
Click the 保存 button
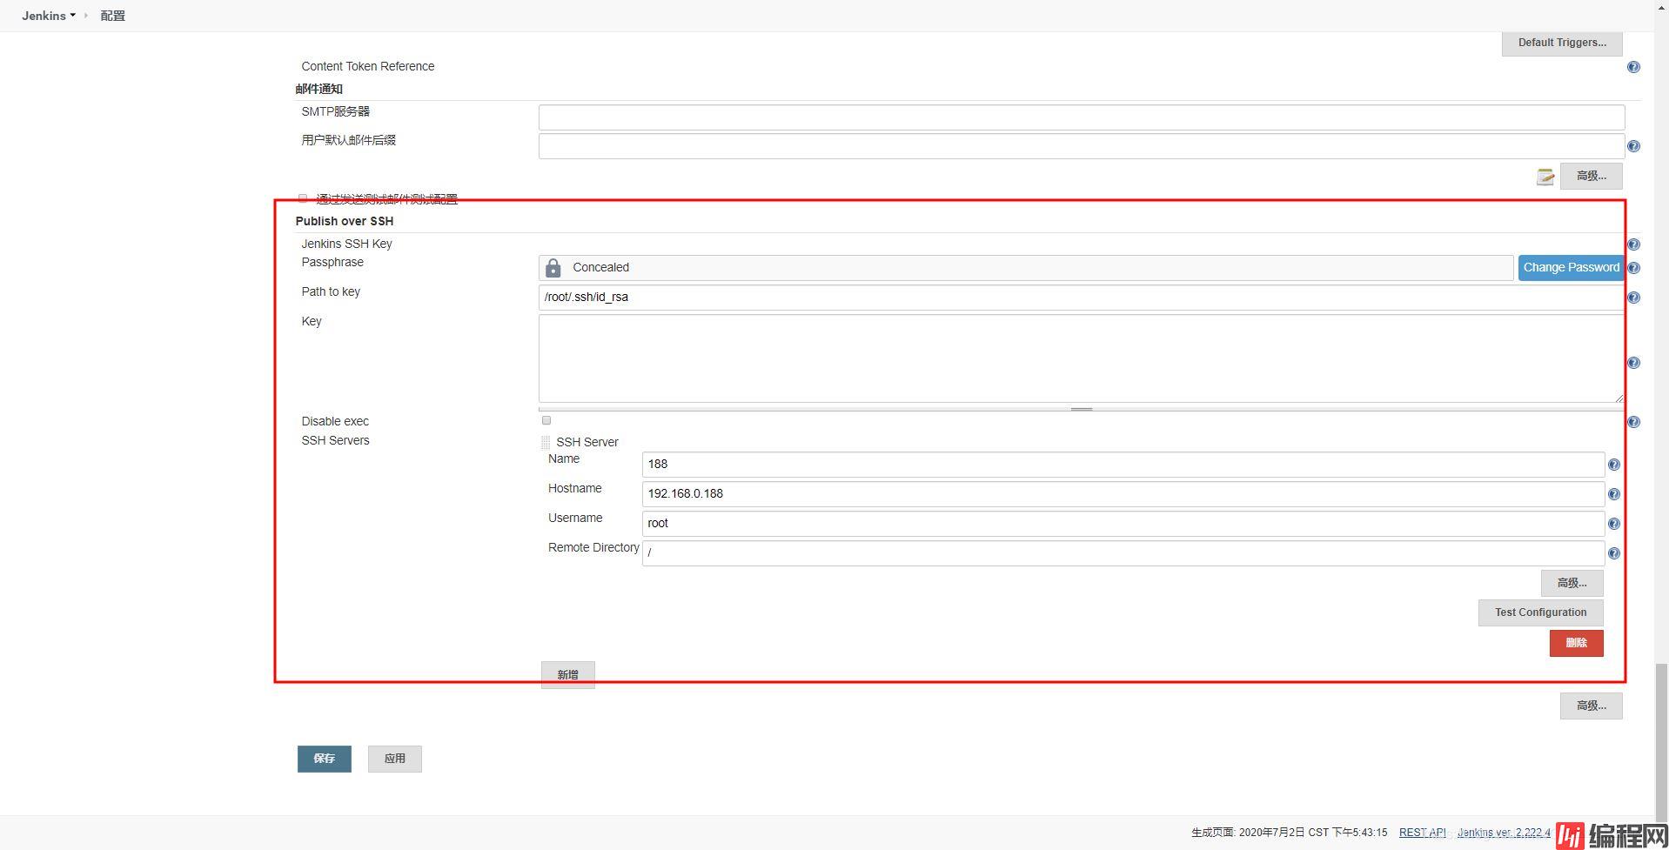(x=324, y=759)
